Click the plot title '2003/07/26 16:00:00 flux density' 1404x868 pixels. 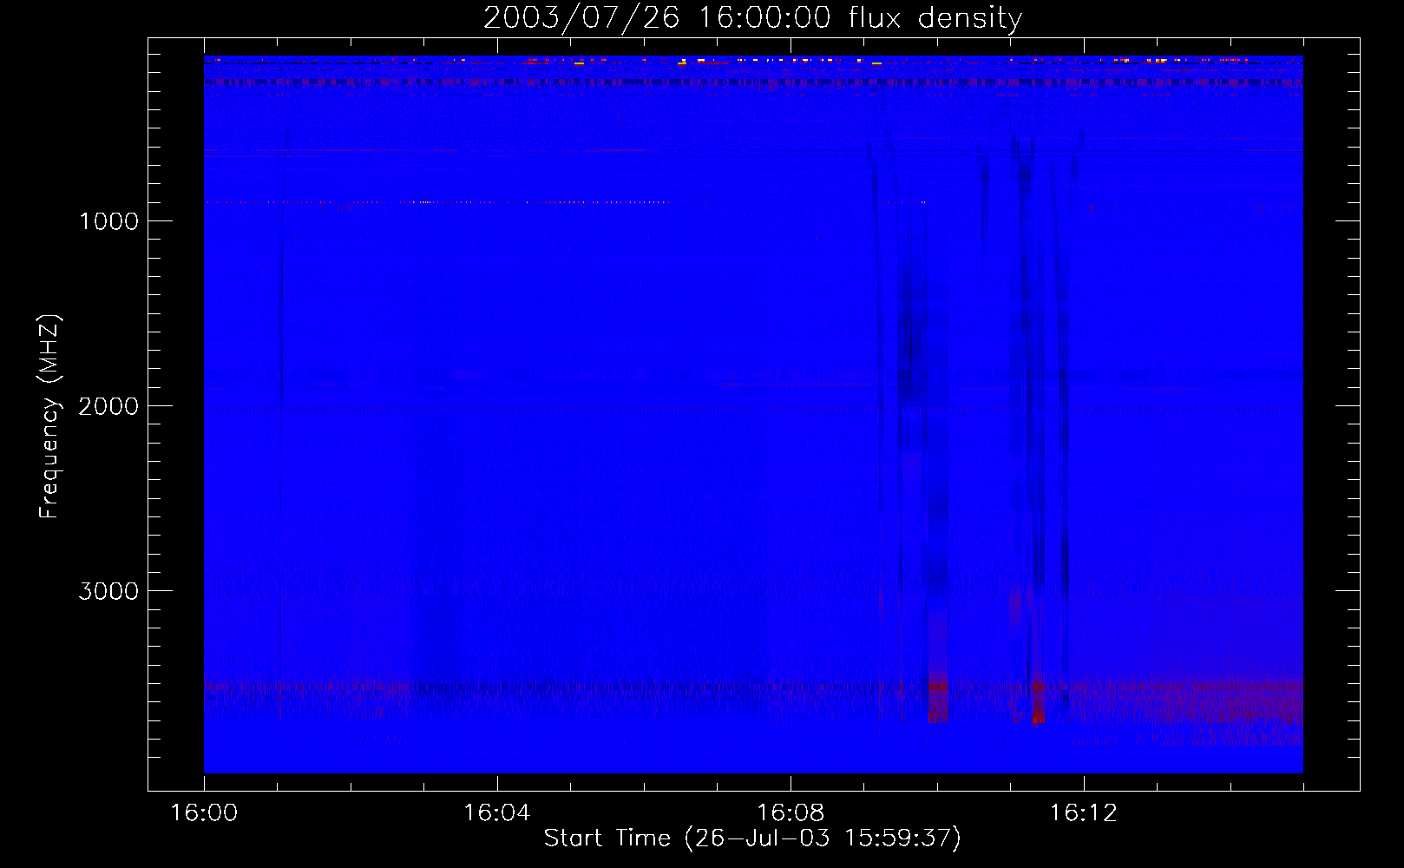pyautogui.click(x=752, y=18)
